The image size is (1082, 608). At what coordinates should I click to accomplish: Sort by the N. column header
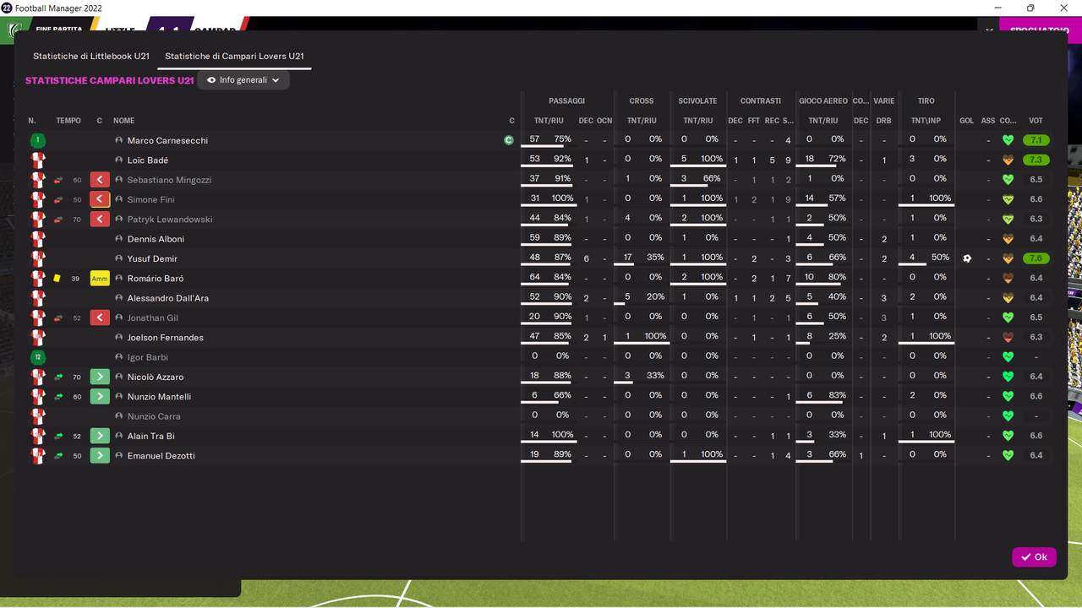(x=32, y=121)
